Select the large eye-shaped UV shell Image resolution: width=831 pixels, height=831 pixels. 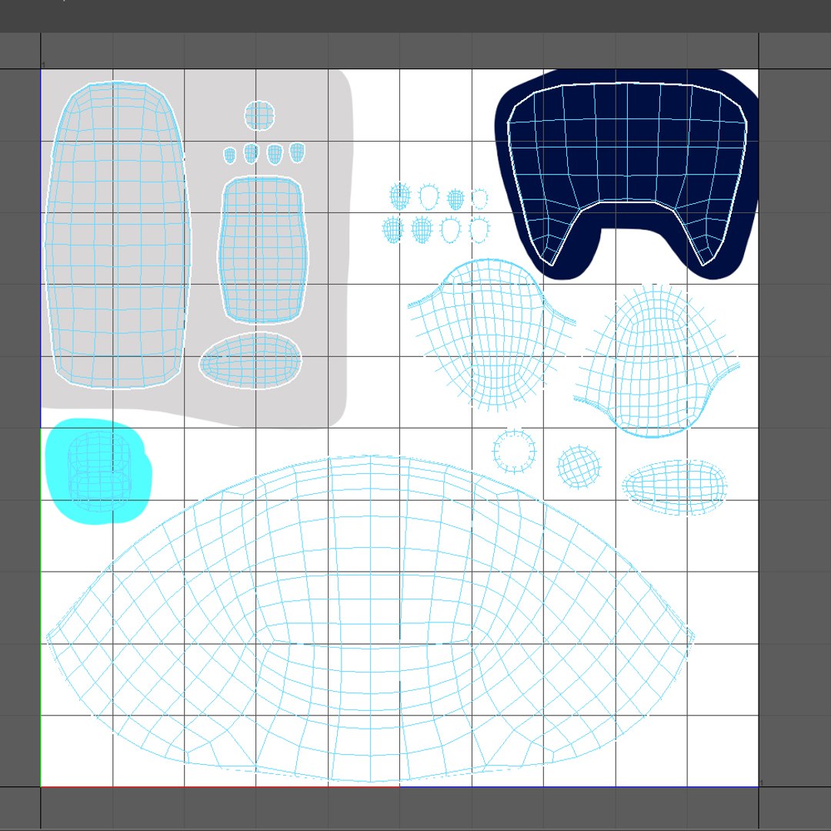coord(370,619)
